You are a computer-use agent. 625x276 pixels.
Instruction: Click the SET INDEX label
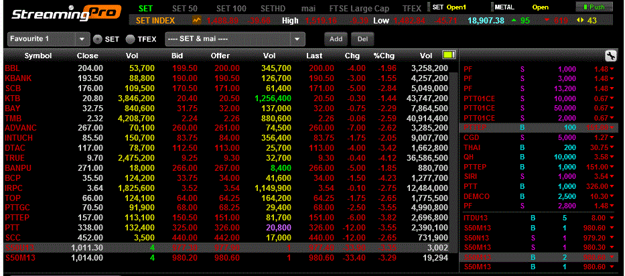[155, 20]
